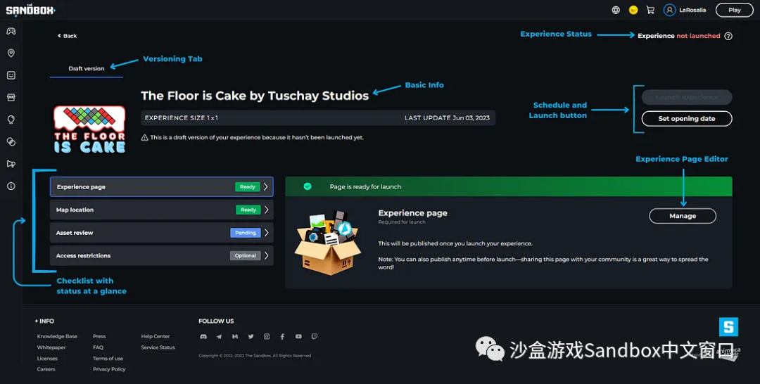760x384 pixels.
Task: Open the Help Center footer link
Action: click(156, 336)
